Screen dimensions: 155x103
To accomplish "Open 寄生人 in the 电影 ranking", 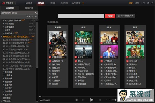I will 81,61.
